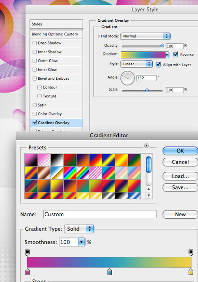Select the black-to-white gradient preset
The image size is (198, 282).
pyautogui.click(x=57, y=160)
